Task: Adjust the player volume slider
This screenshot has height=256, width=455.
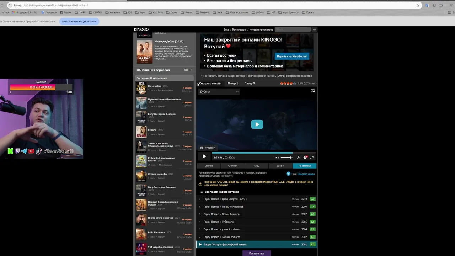Action: 287,158
